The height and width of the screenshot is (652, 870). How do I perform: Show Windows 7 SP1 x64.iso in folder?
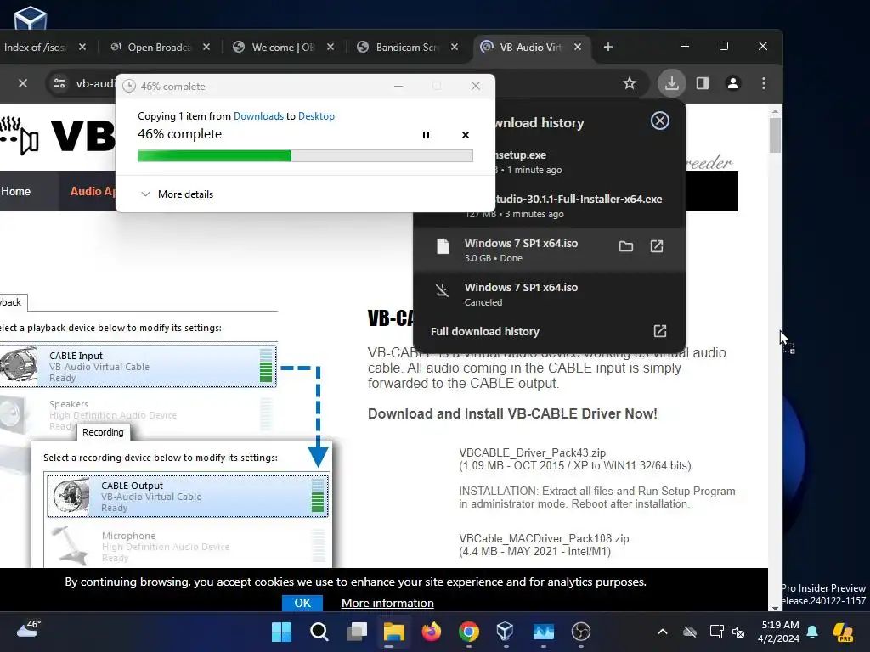(x=626, y=246)
